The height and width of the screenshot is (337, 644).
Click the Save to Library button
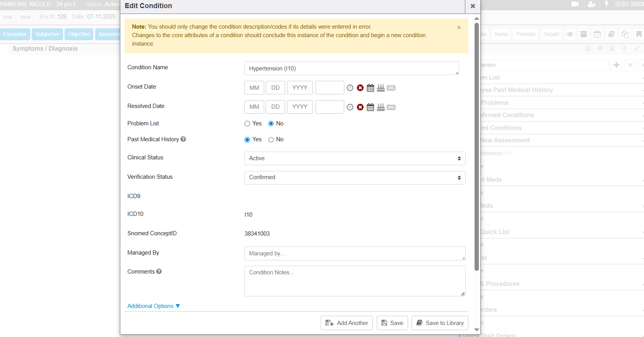click(440, 323)
